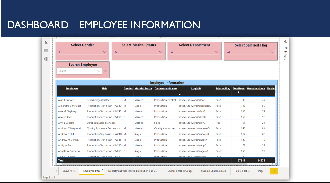The height and width of the screenshot is (183, 330).
Task: Open the Model relationships view icon
Action: 46,59
